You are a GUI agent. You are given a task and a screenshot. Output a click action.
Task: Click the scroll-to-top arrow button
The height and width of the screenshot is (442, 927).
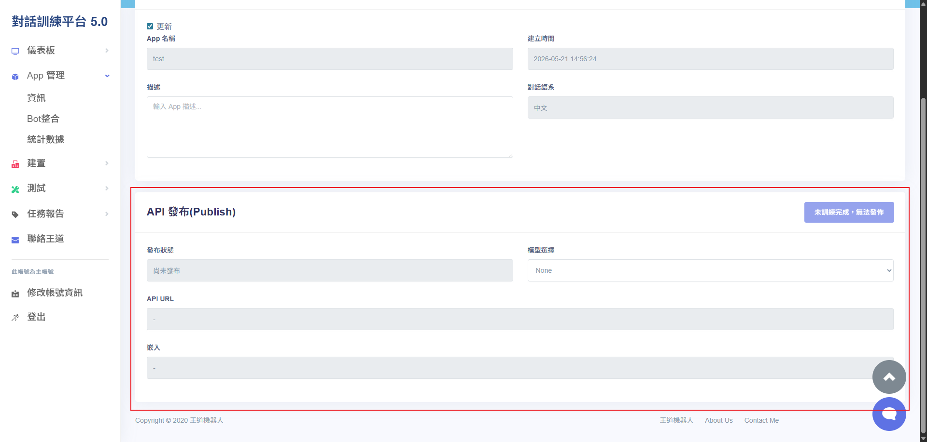tap(889, 377)
